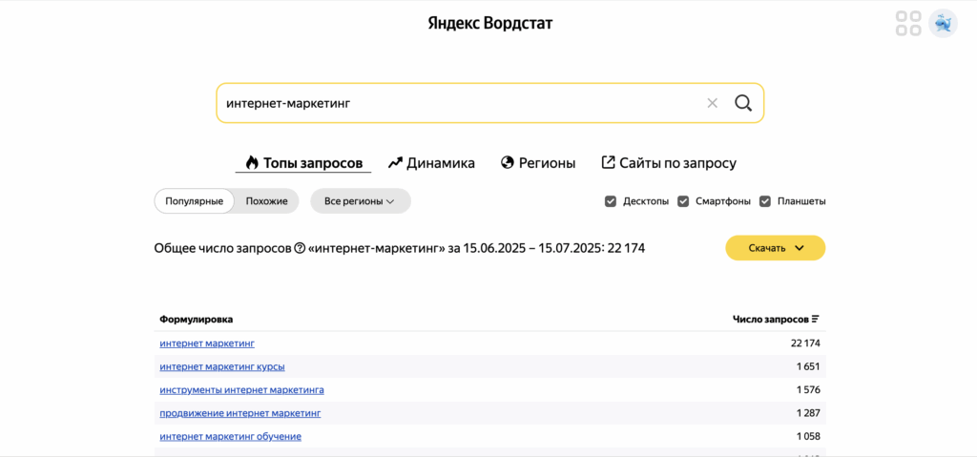Viewport: 977px width, 457px height.
Task: Click the question mark help icon
Action: tap(300, 248)
